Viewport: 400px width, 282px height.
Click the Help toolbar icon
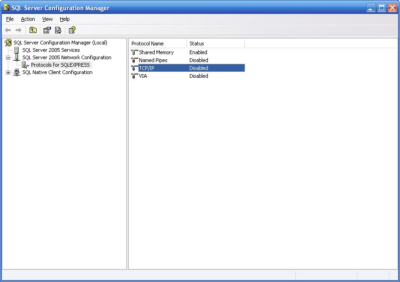pyautogui.click(x=72, y=30)
